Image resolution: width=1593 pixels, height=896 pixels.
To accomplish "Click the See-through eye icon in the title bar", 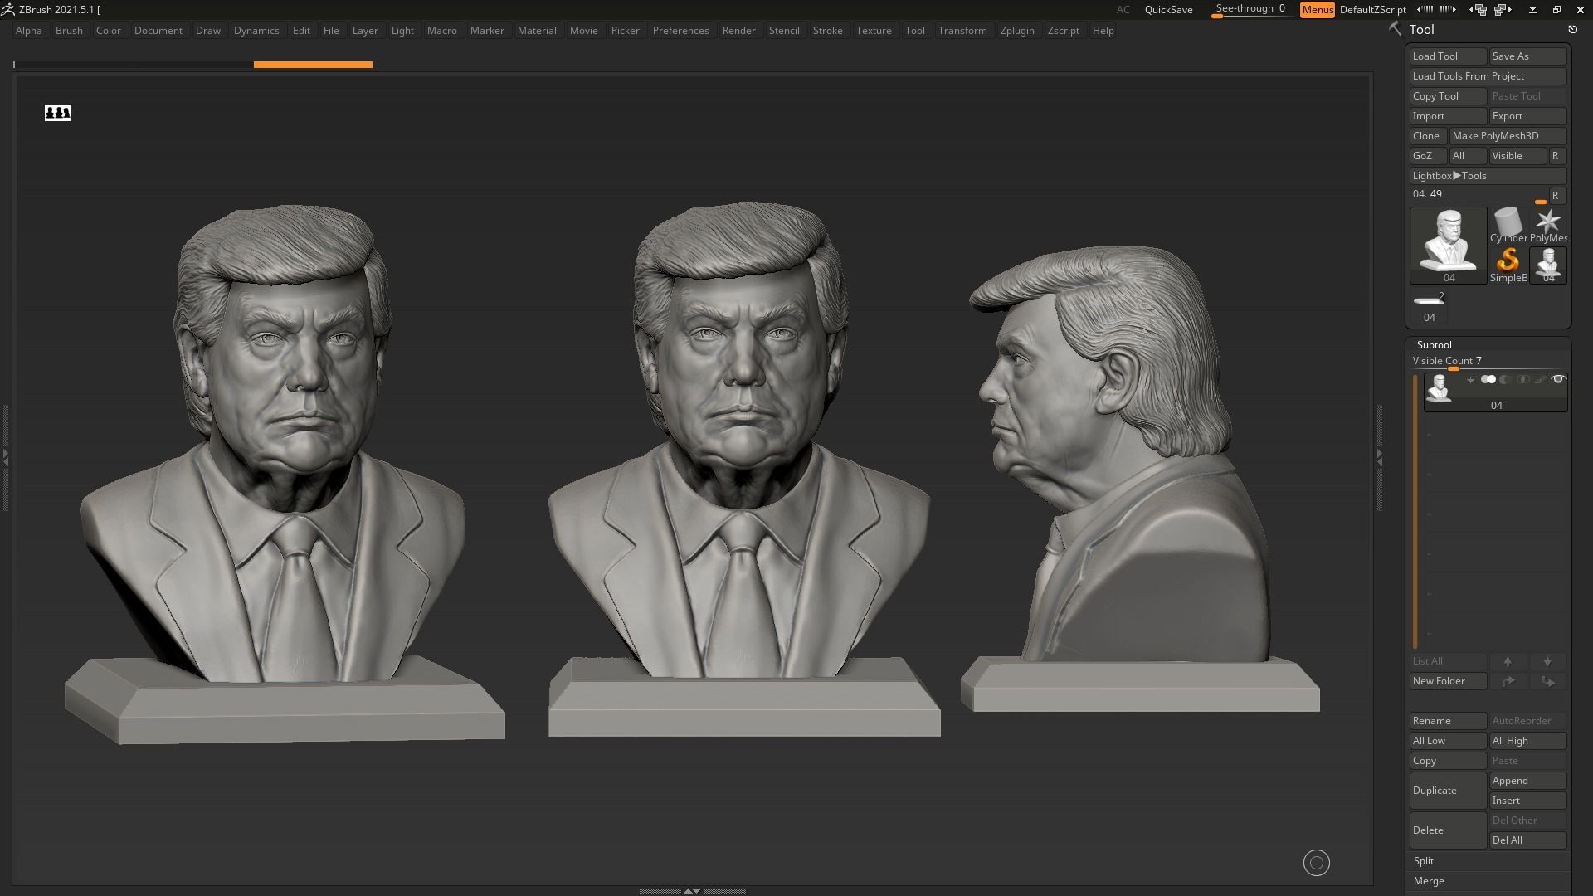I will (1249, 7).
